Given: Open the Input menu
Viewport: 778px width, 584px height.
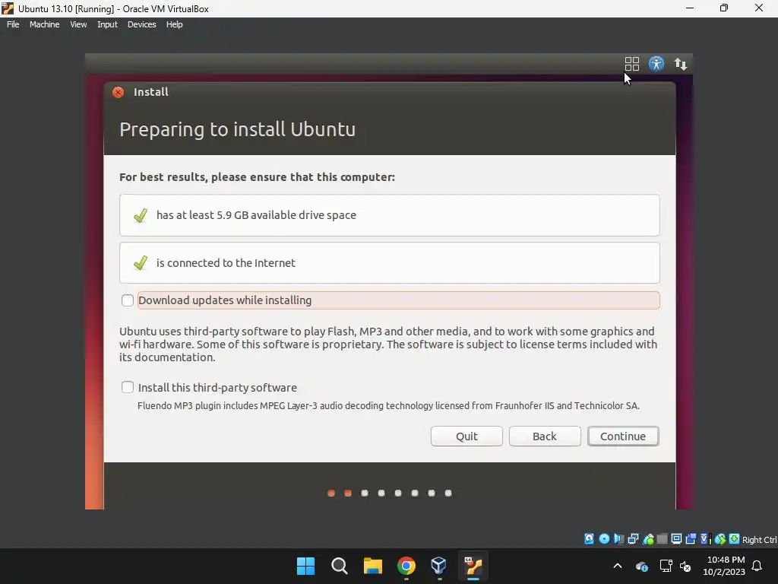Looking at the screenshot, I should click(107, 24).
